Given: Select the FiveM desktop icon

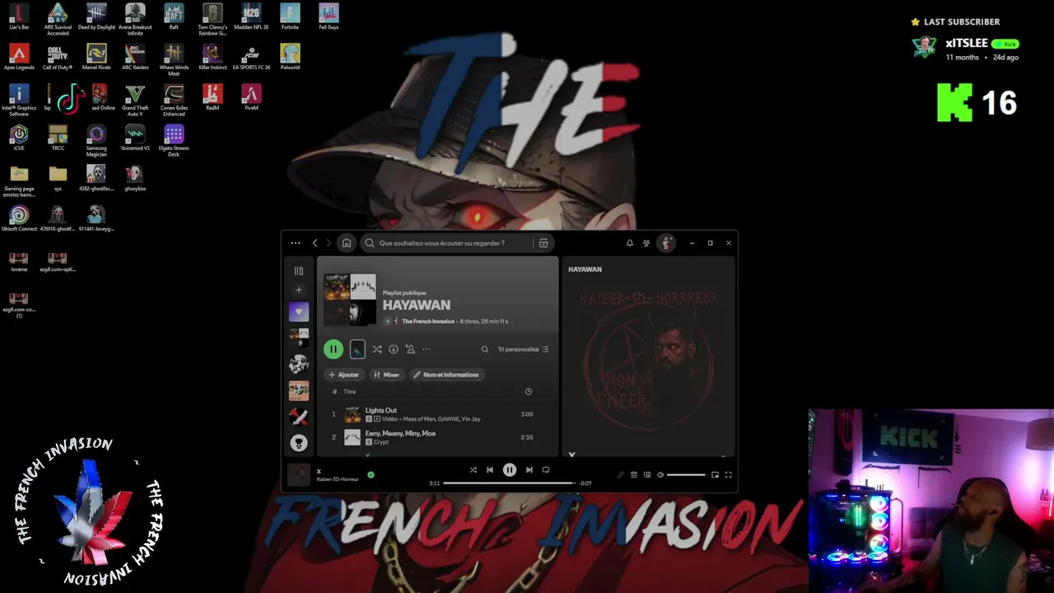Looking at the screenshot, I should (x=251, y=97).
